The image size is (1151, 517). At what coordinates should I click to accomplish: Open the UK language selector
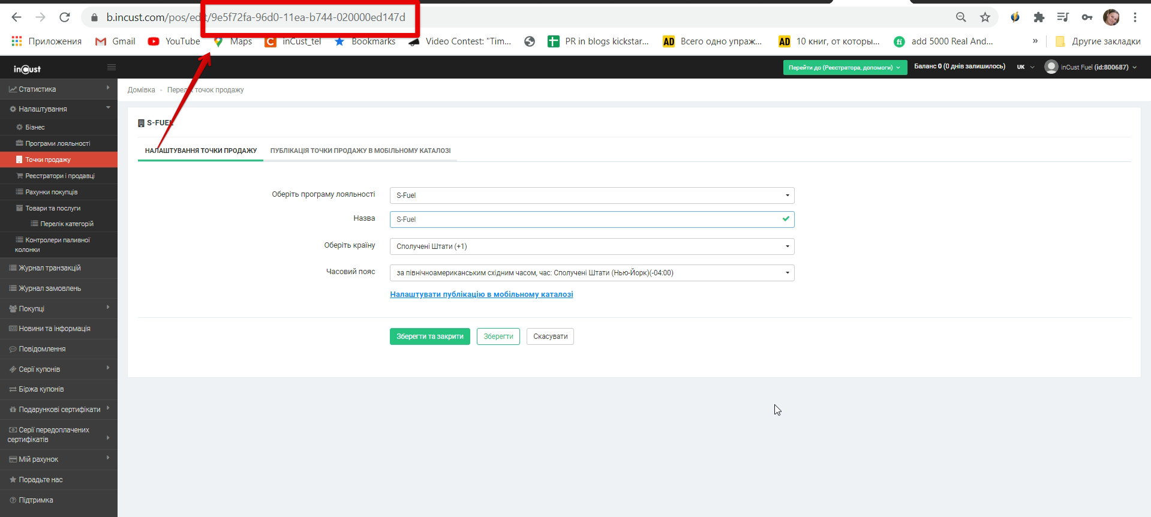click(x=1024, y=67)
